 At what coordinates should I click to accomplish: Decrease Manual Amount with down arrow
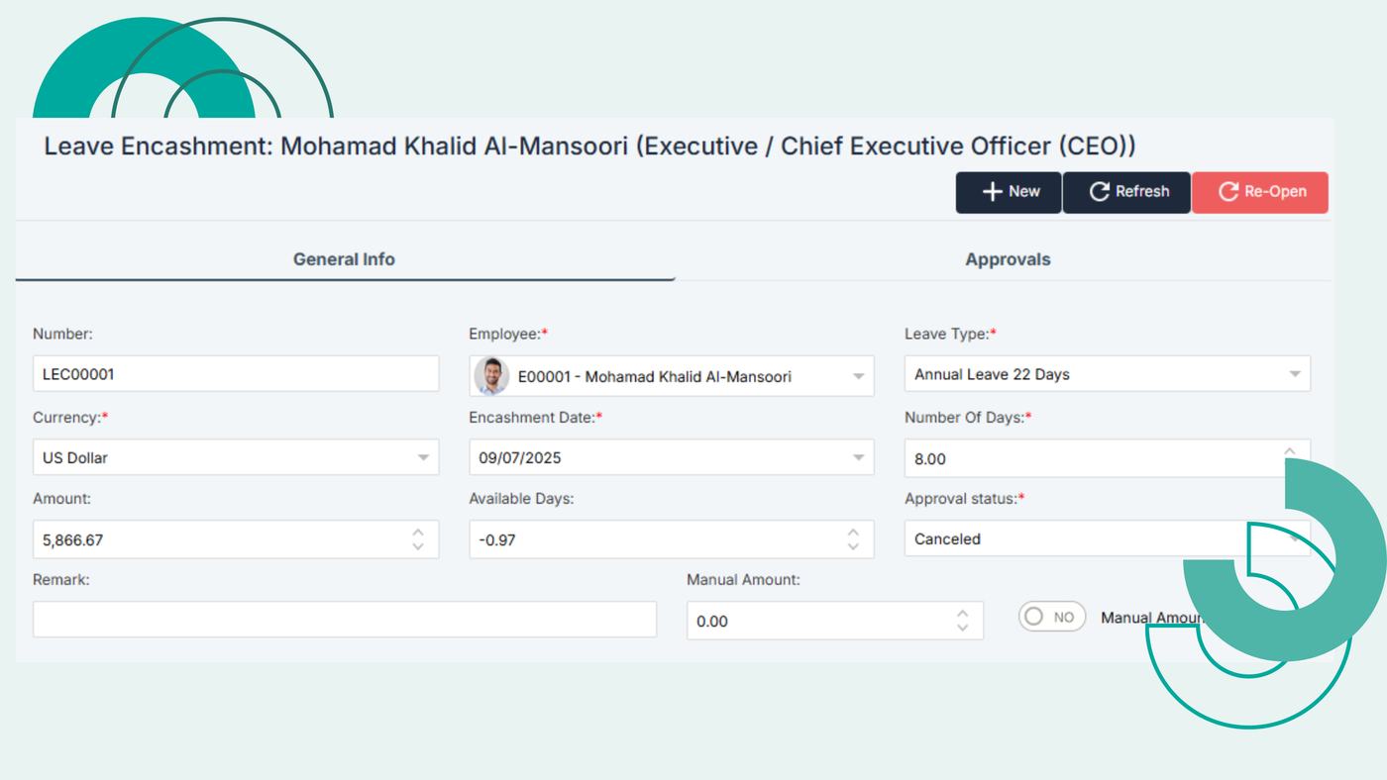(x=962, y=628)
